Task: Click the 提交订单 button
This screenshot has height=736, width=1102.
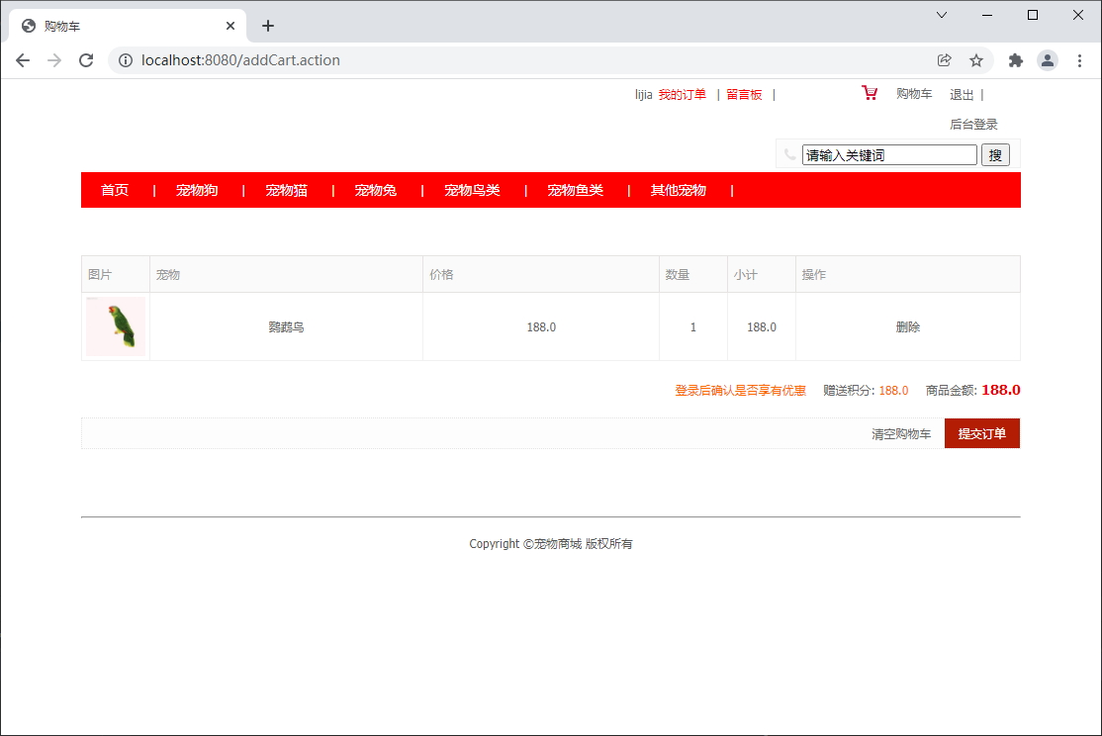Action: click(982, 433)
